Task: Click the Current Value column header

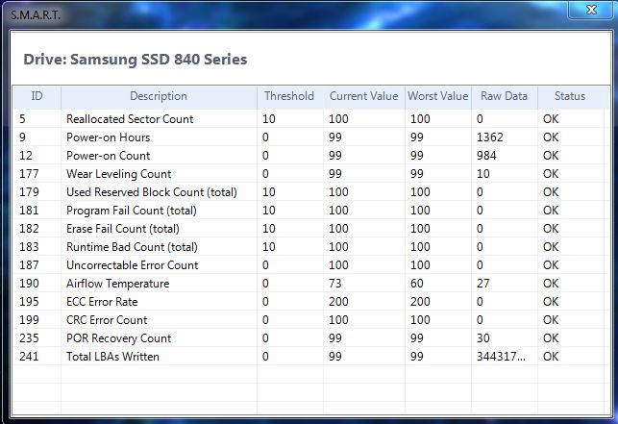Action: click(364, 97)
